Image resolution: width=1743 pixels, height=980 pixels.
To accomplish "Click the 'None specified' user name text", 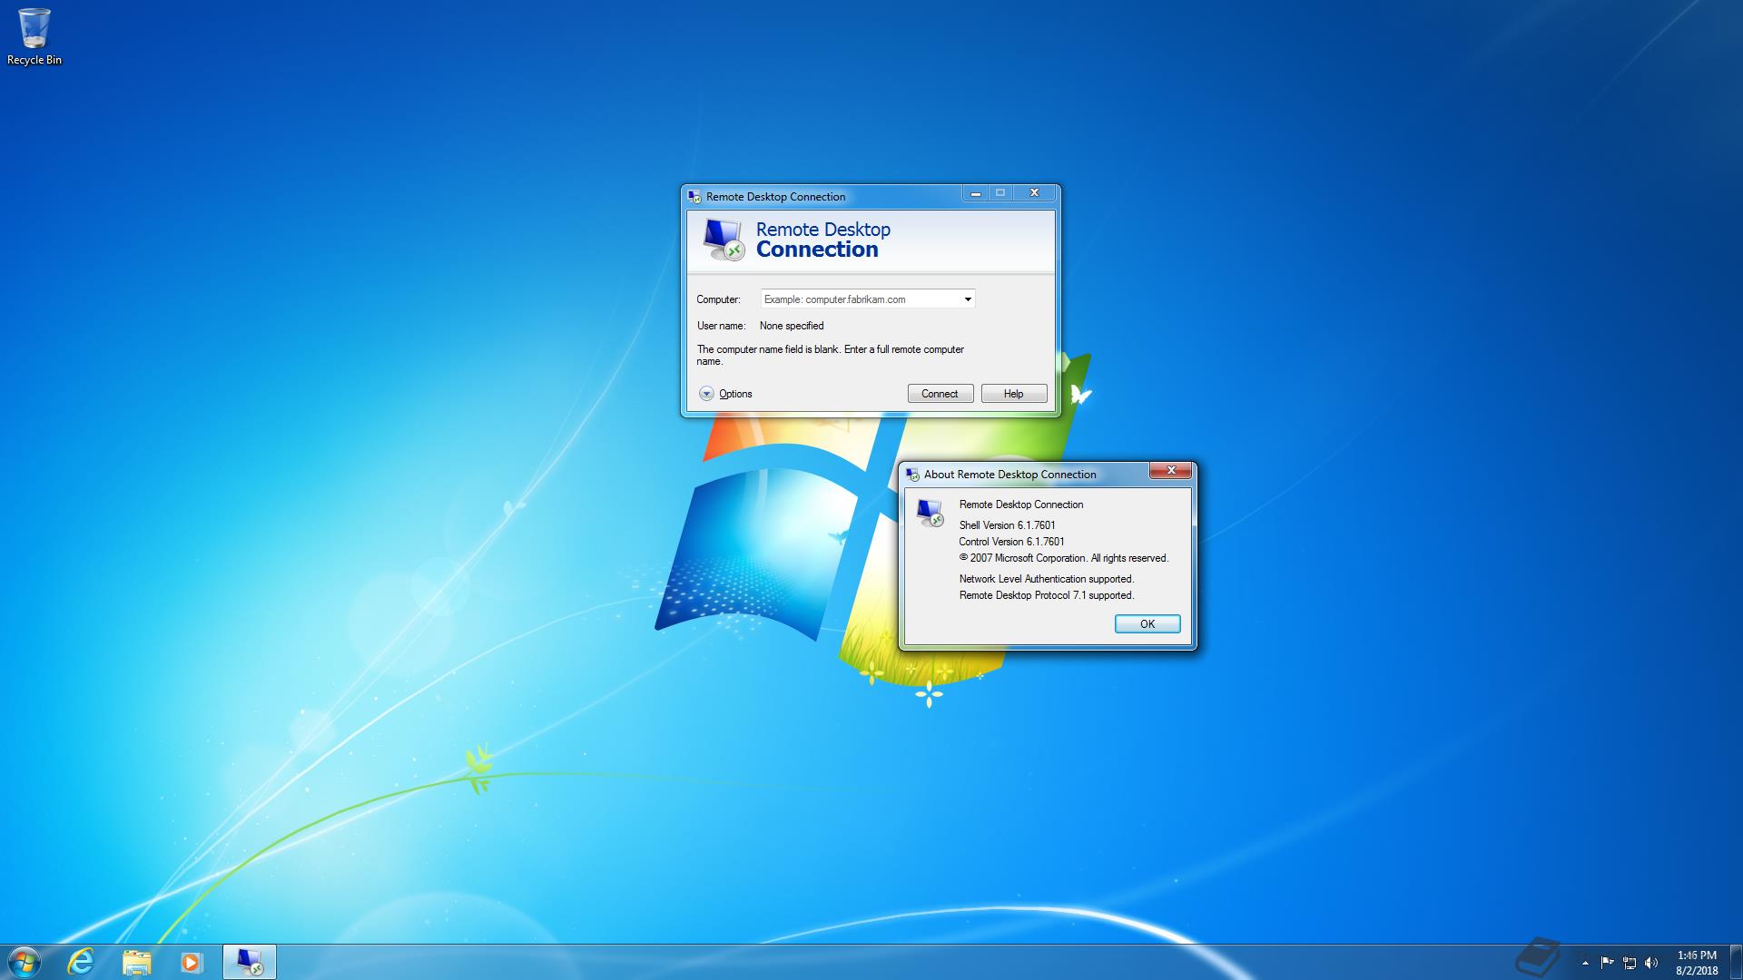I will (792, 326).
